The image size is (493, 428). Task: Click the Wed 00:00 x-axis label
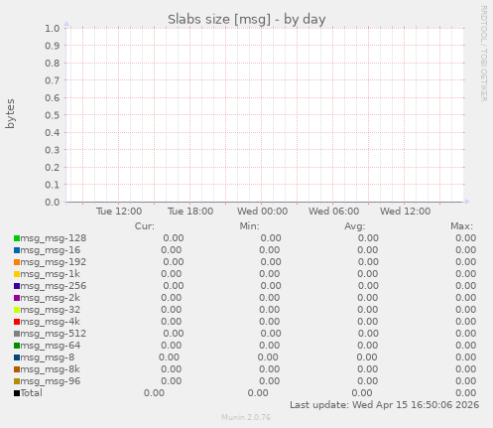click(262, 212)
